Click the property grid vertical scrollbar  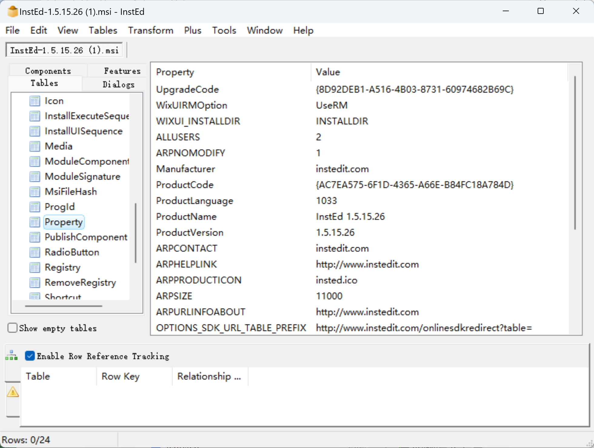pyautogui.click(x=575, y=153)
